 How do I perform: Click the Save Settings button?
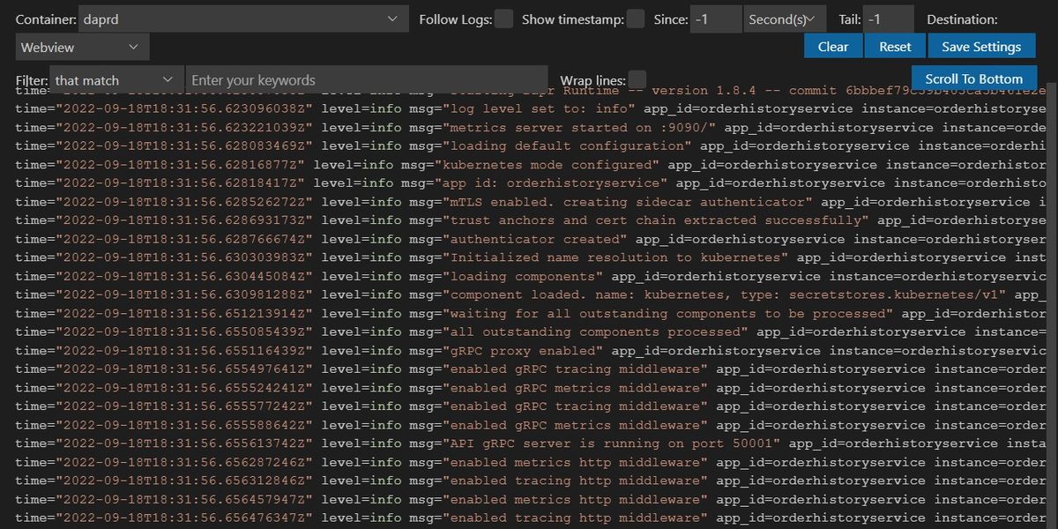981,47
